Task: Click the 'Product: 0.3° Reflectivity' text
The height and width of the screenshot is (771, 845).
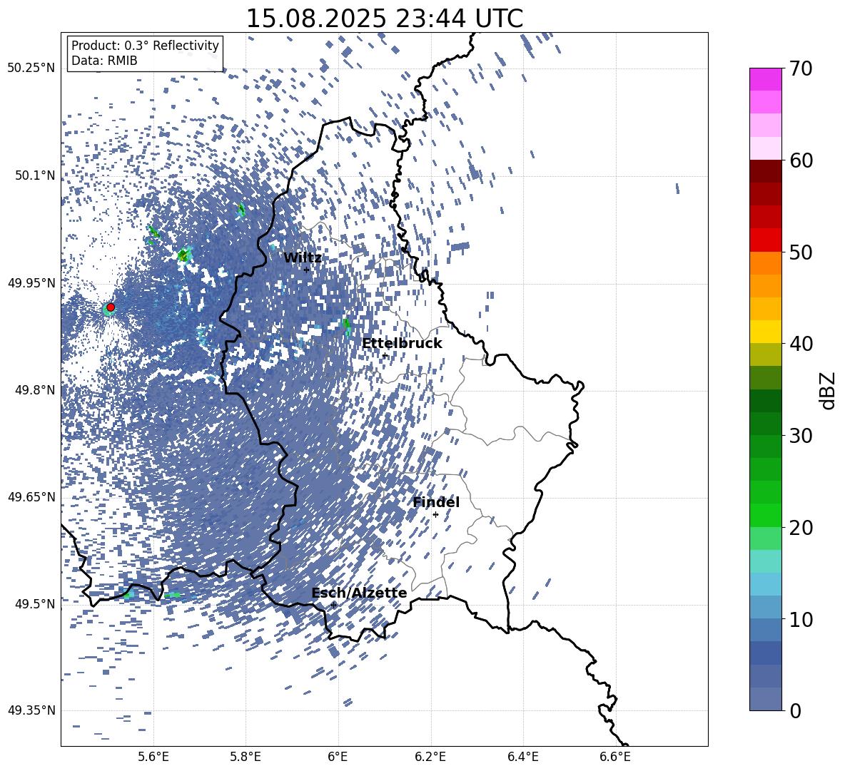Action: pos(145,46)
